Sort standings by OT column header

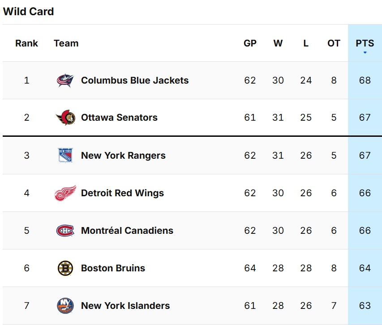pyautogui.click(x=334, y=43)
